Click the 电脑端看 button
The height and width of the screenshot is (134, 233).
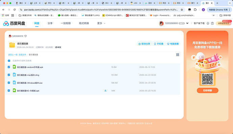point(173,44)
